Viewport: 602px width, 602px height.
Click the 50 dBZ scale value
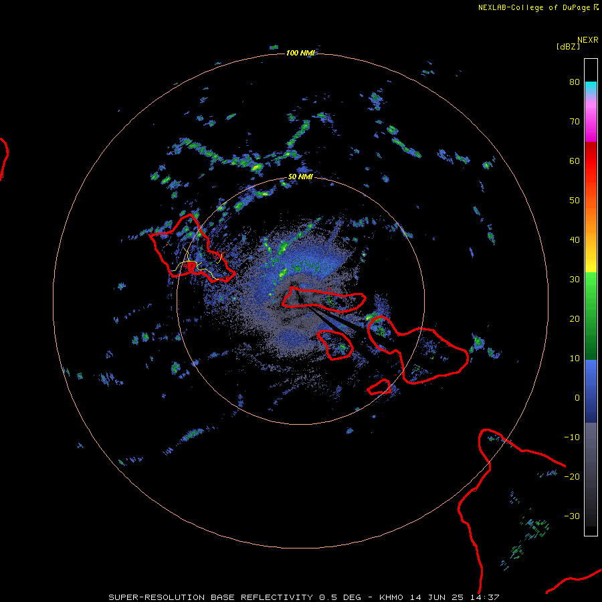coord(575,201)
